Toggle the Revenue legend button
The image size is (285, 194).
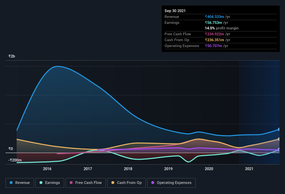[x=20, y=183]
